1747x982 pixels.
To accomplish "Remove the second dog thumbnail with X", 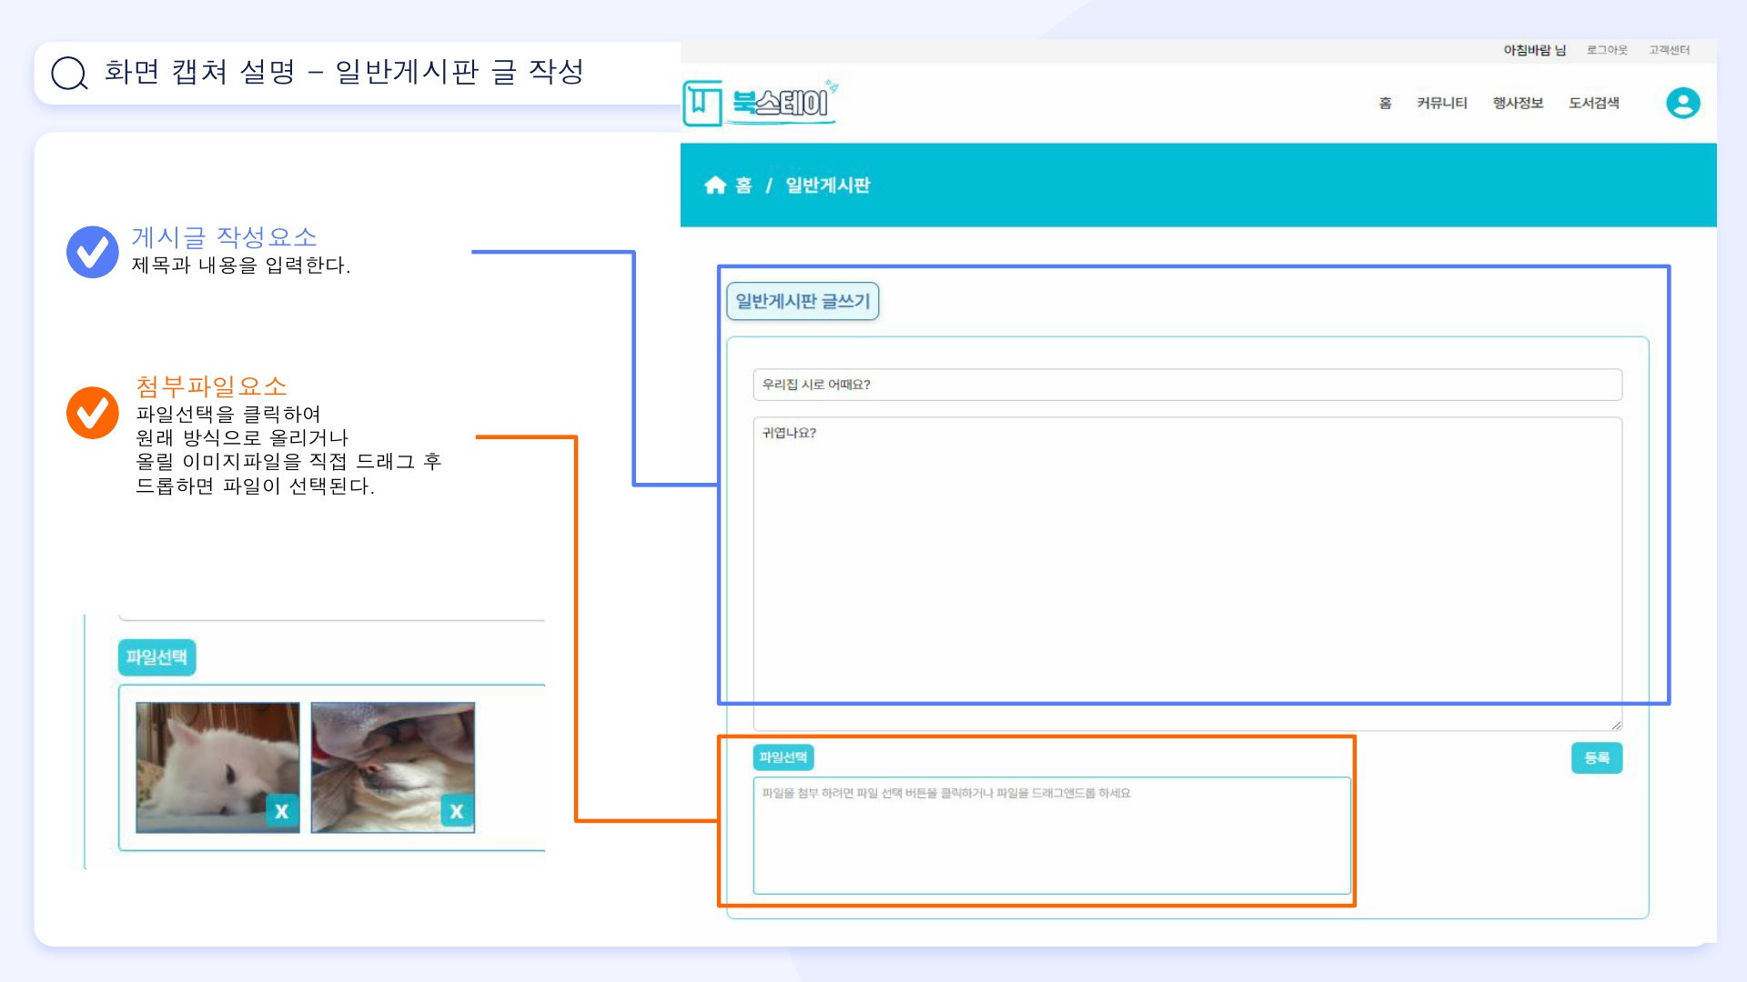I will pos(457,811).
